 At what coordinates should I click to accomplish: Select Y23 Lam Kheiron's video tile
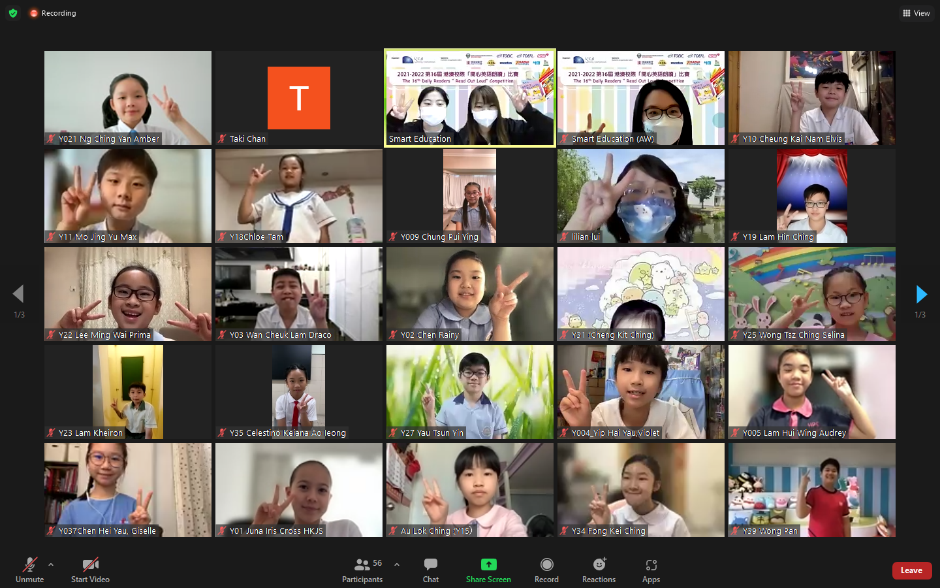(x=128, y=392)
